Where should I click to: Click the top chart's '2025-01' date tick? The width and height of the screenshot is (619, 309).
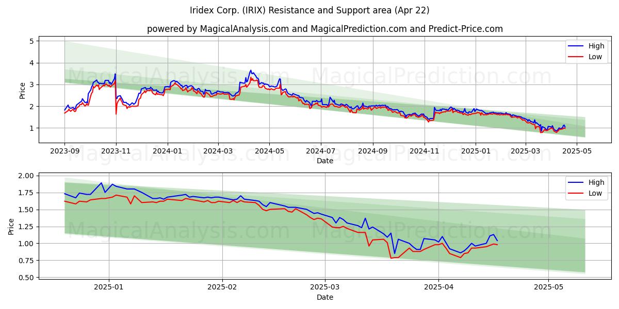click(x=476, y=151)
